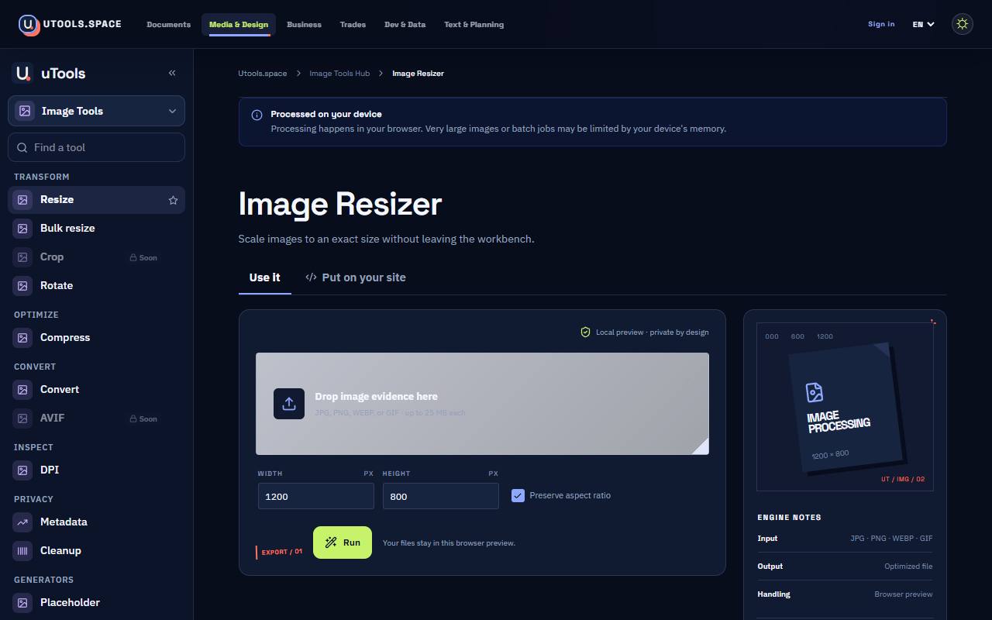Image resolution: width=992 pixels, height=620 pixels.
Task: Expand the Image Tools category dropdown
Action: [97, 111]
